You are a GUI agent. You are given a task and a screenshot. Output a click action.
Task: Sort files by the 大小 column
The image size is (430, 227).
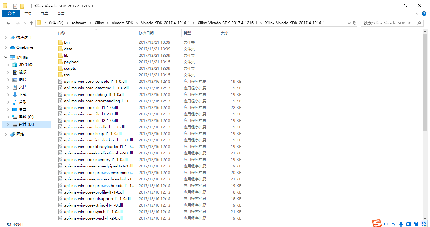[x=231, y=33]
